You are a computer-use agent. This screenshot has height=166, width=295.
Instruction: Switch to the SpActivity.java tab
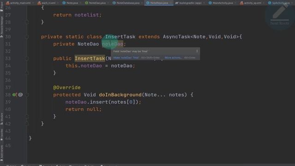[x=279, y=3]
